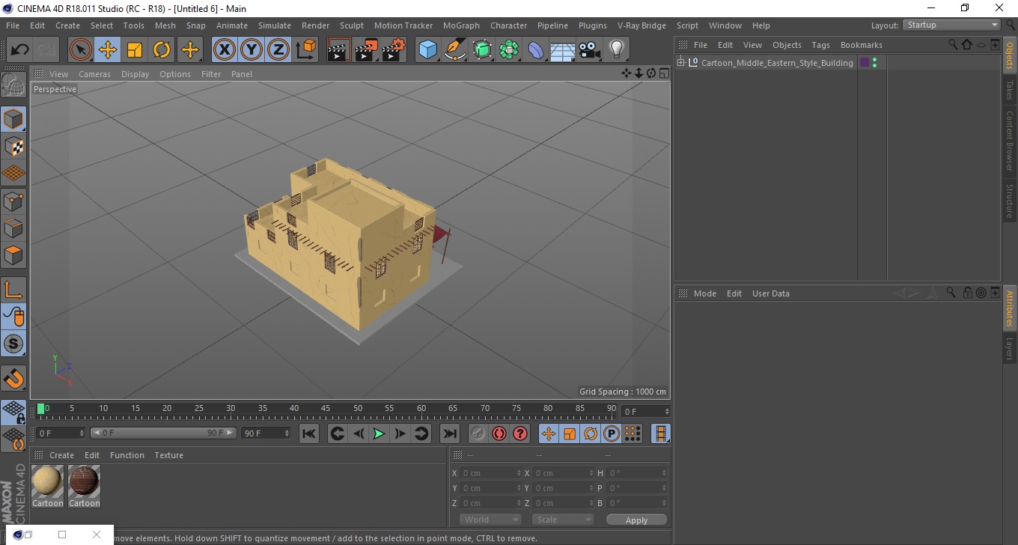Toggle object visibility dots

[874, 63]
